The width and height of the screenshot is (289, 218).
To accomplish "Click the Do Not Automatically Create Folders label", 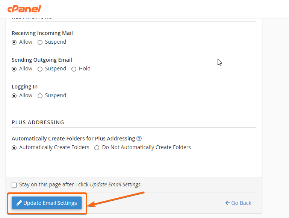I will [x=146, y=147].
